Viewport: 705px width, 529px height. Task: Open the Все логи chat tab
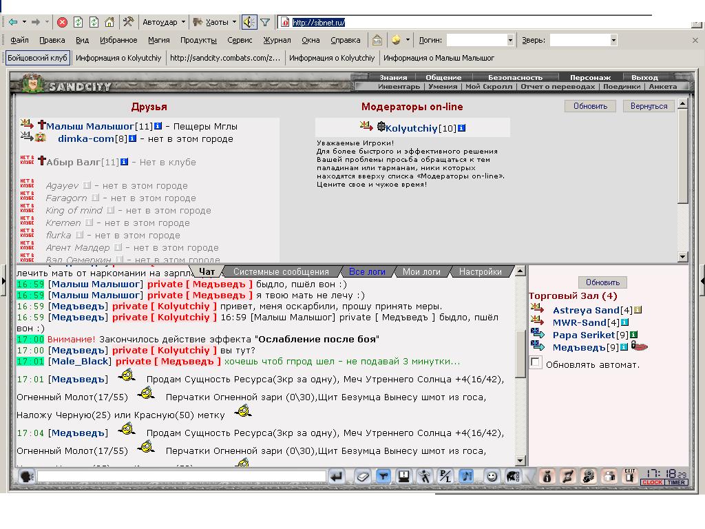coord(367,271)
